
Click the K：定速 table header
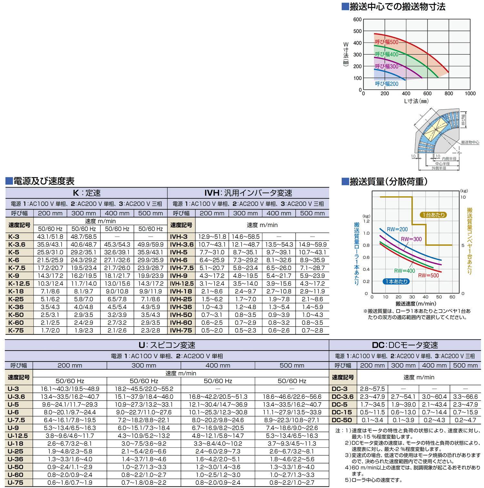86,193
